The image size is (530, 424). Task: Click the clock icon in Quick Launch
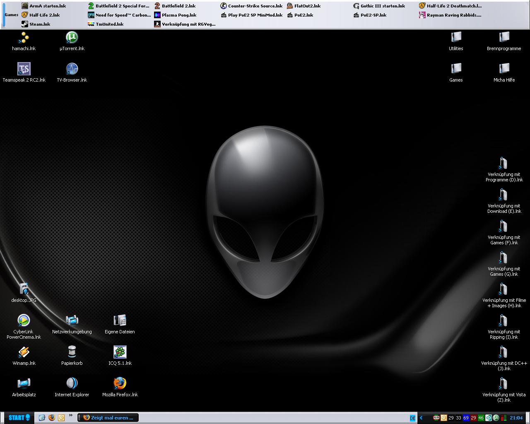point(61,417)
